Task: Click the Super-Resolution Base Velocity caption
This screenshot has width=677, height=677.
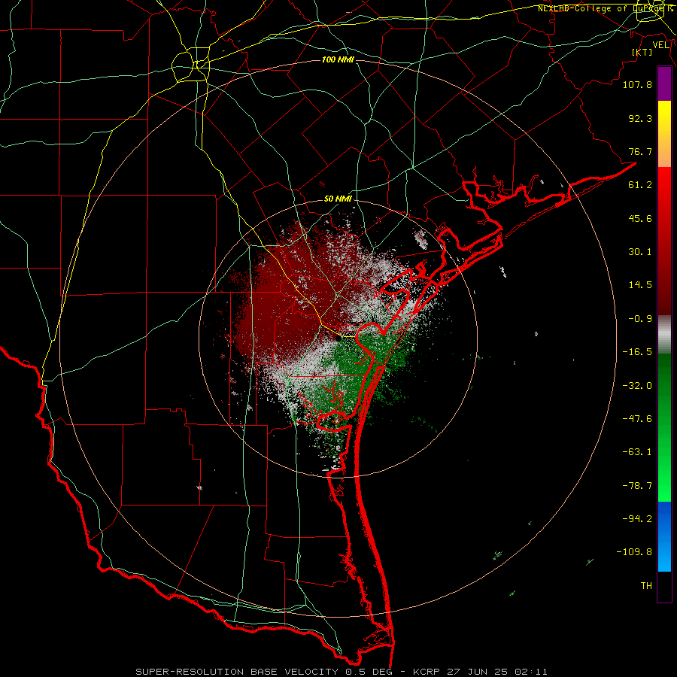Action: [x=342, y=672]
